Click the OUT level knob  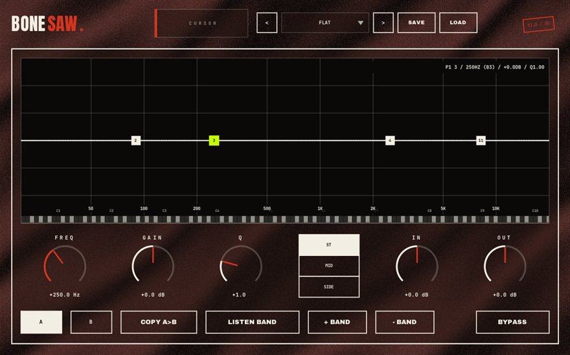(505, 265)
